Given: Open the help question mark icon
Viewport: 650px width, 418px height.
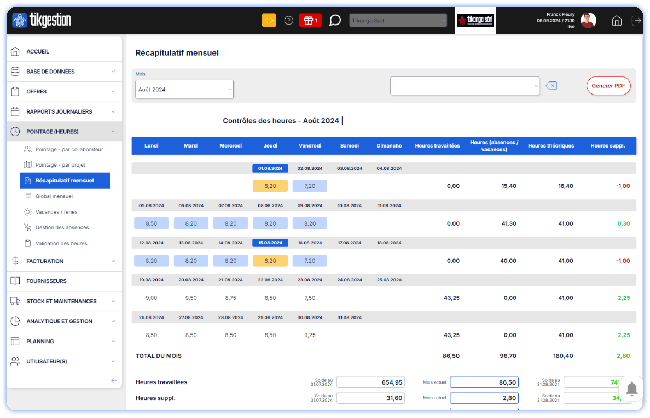Looking at the screenshot, I should coord(289,21).
